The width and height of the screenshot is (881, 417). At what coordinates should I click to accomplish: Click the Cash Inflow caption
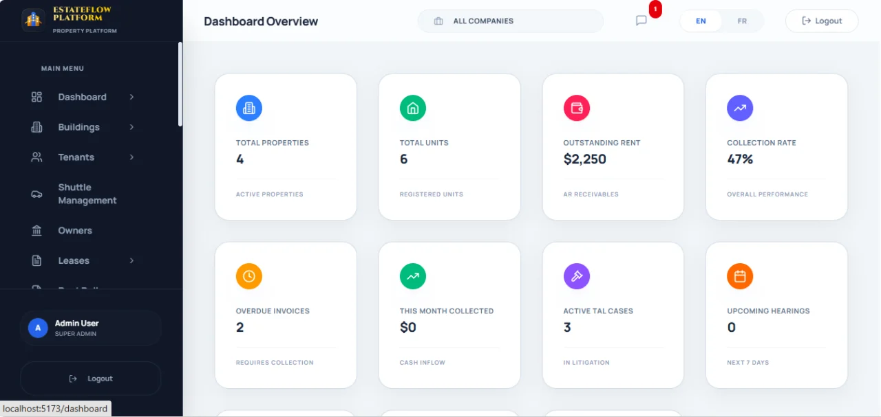point(423,363)
